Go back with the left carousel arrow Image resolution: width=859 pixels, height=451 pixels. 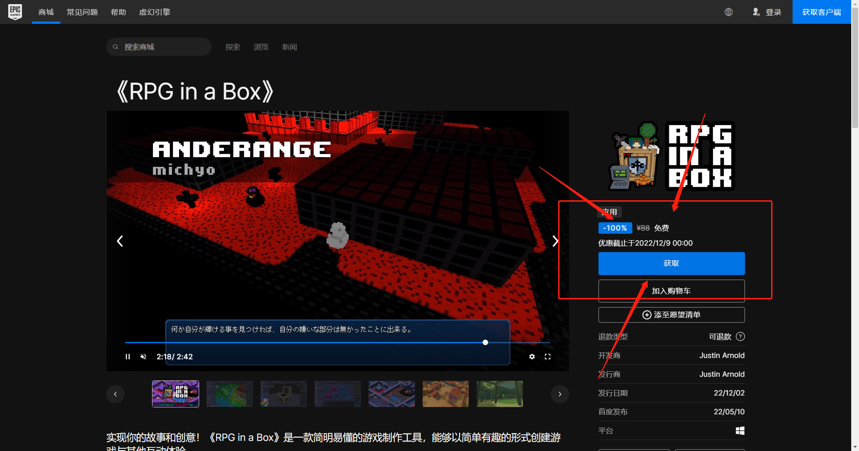(x=120, y=241)
